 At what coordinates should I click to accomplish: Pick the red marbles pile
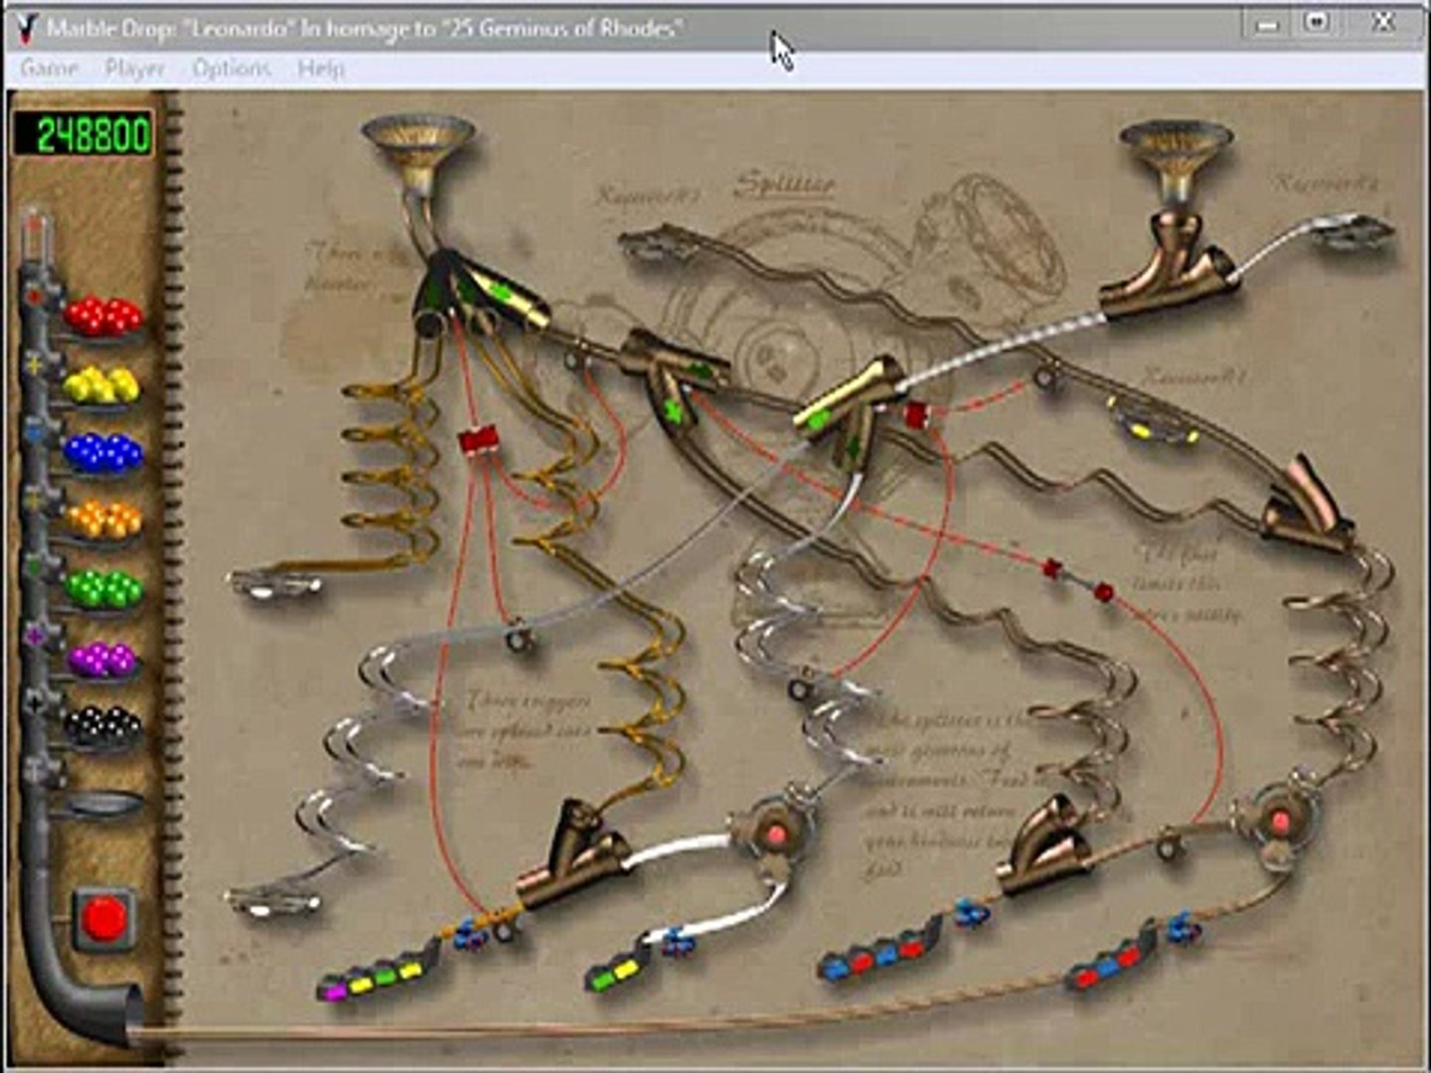coord(103,316)
